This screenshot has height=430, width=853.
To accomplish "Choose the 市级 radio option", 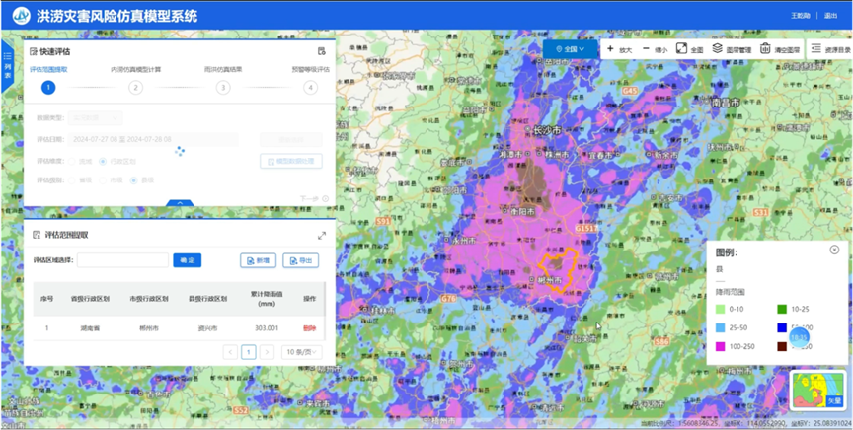I will 104,180.
